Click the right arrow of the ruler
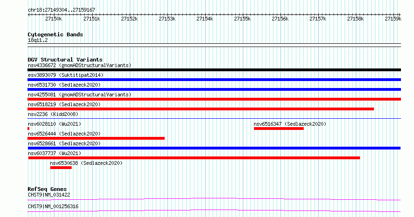The image size is (414, 217). [400, 15]
